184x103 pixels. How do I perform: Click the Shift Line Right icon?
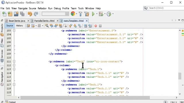[x=90, y=26]
